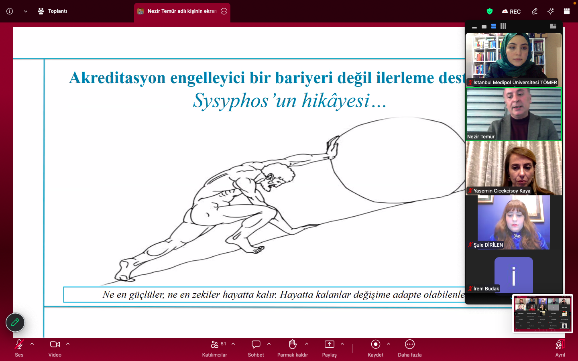Open meeting info icon in top bar
578x361 pixels.
10,11
